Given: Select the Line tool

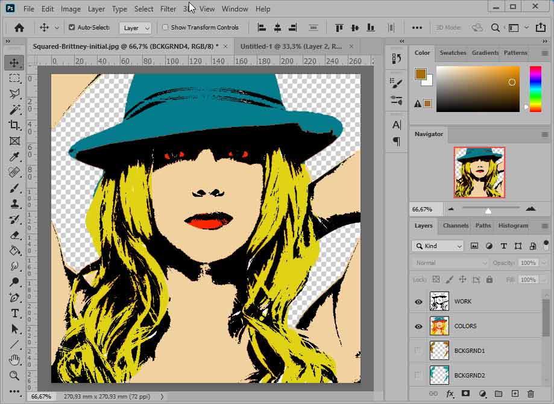Looking at the screenshot, I should click(x=14, y=344).
